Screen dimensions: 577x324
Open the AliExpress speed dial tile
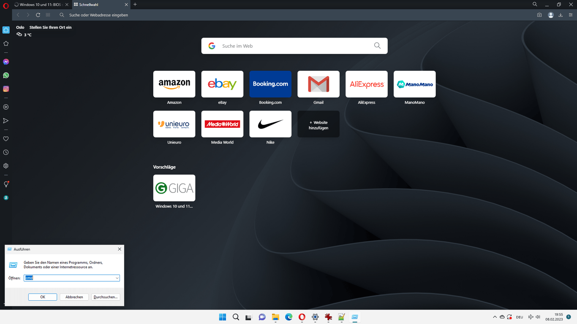(367, 84)
